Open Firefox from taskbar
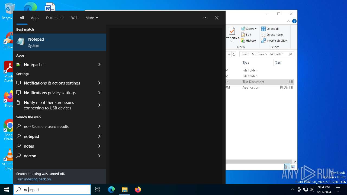347x195 pixels. (x=138, y=190)
